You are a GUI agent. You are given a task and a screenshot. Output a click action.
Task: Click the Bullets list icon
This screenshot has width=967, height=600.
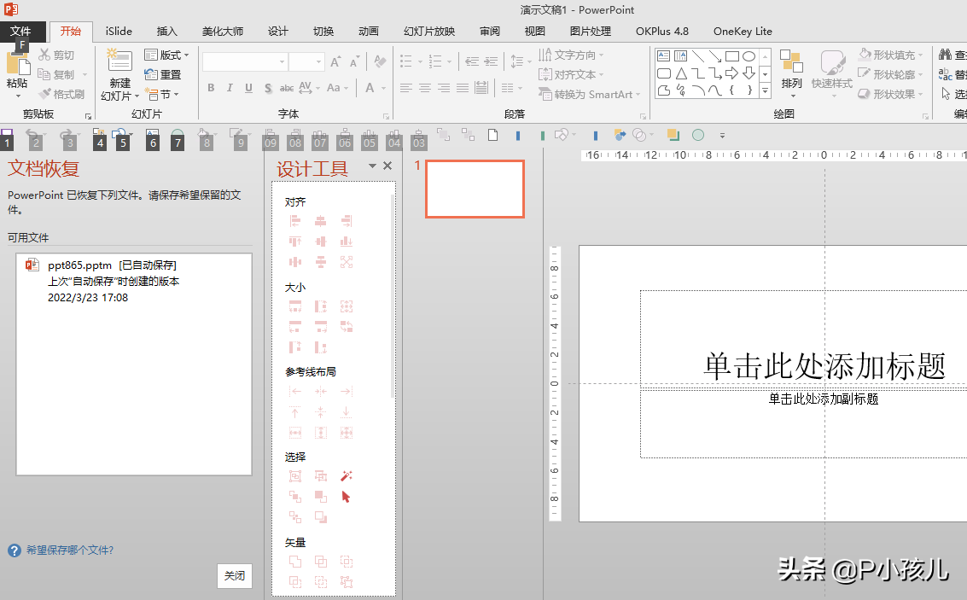pos(405,61)
